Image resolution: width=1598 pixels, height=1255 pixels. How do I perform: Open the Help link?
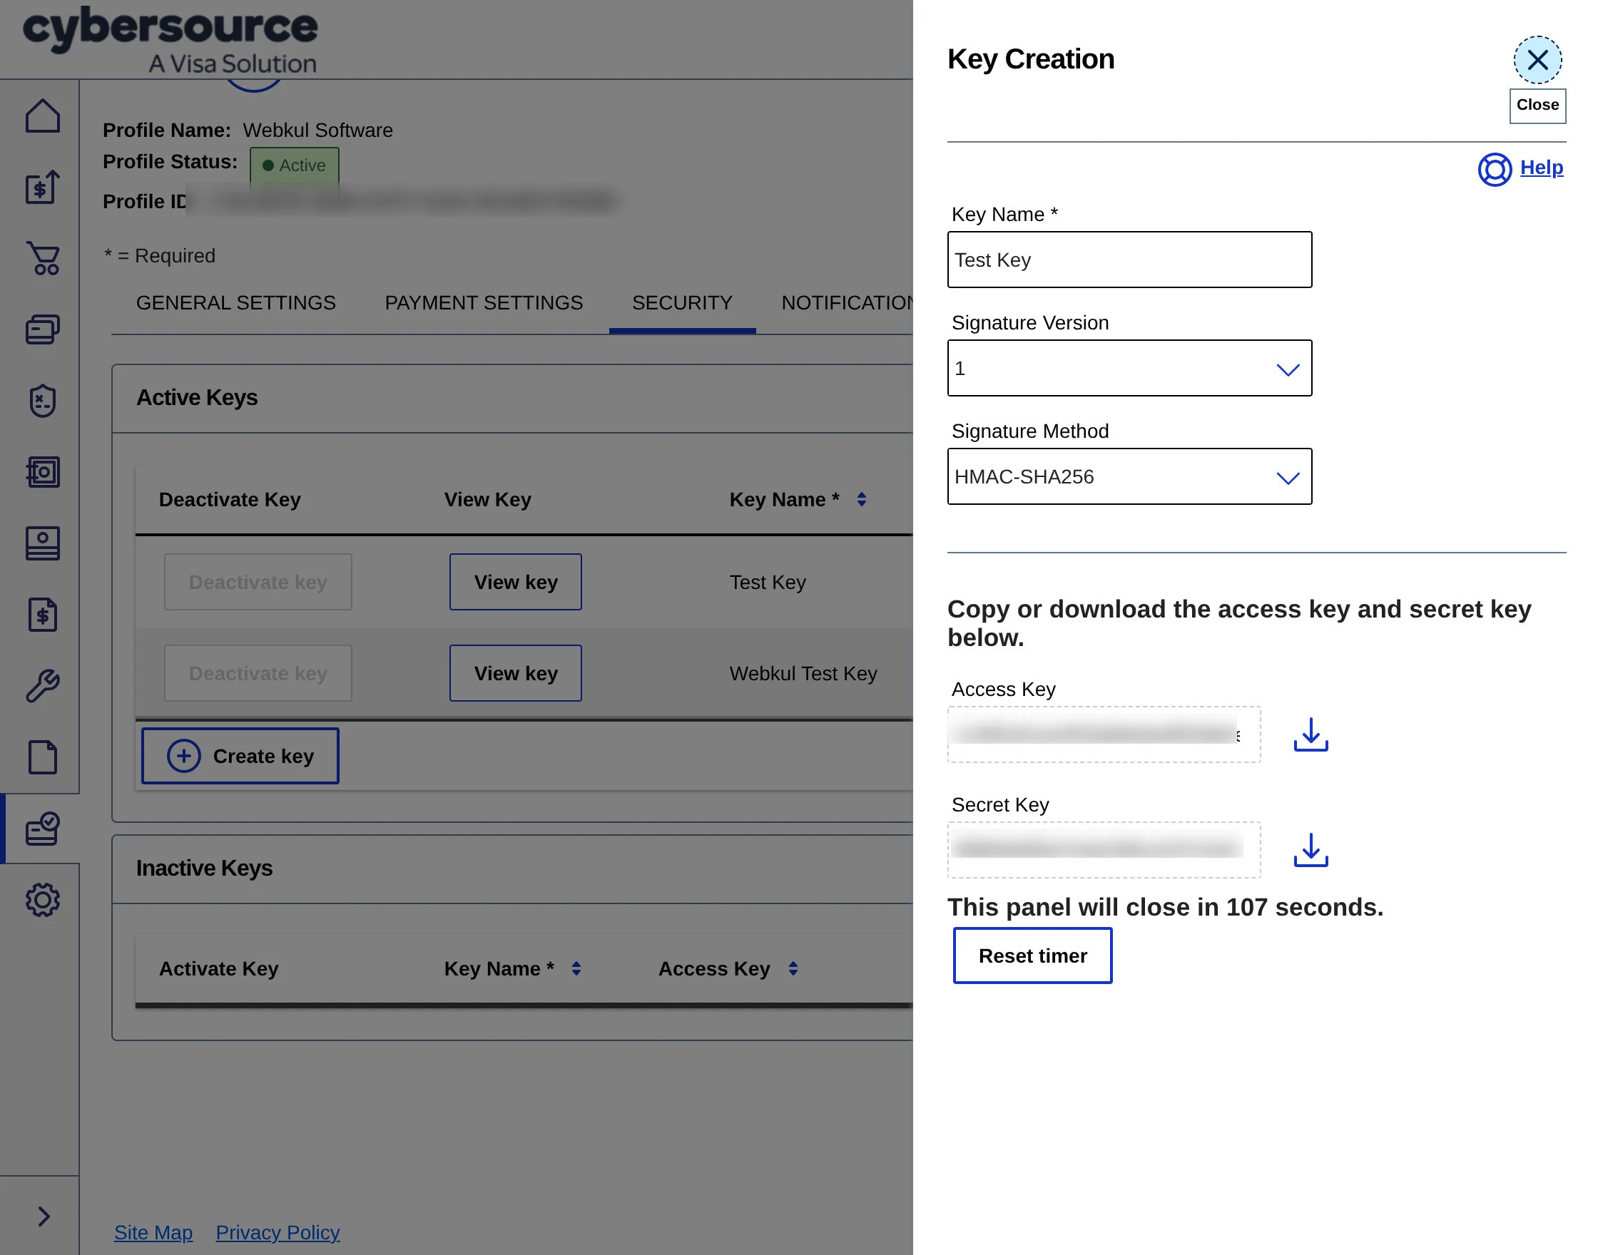pos(1541,168)
